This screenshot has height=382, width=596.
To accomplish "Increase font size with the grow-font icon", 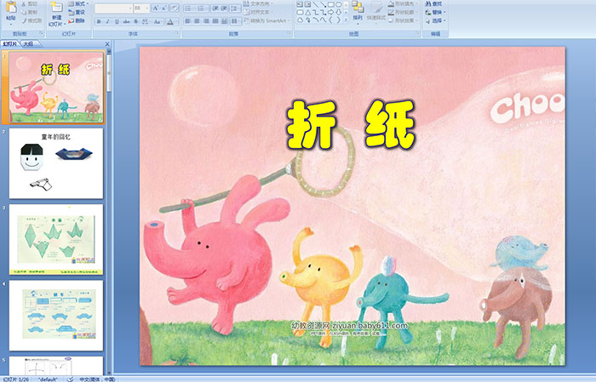I will click(156, 8).
